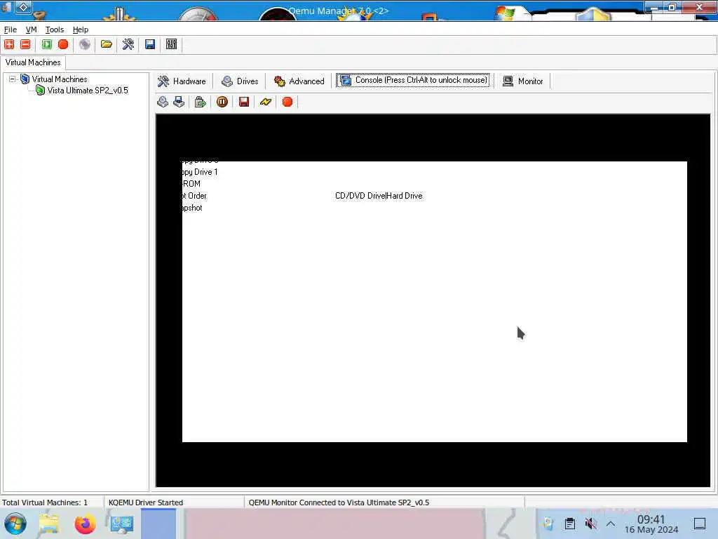Image resolution: width=718 pixels, height=539 pixels.
Task: Collapse the Virtual Machines tree node
Action: tap(13, 79)
